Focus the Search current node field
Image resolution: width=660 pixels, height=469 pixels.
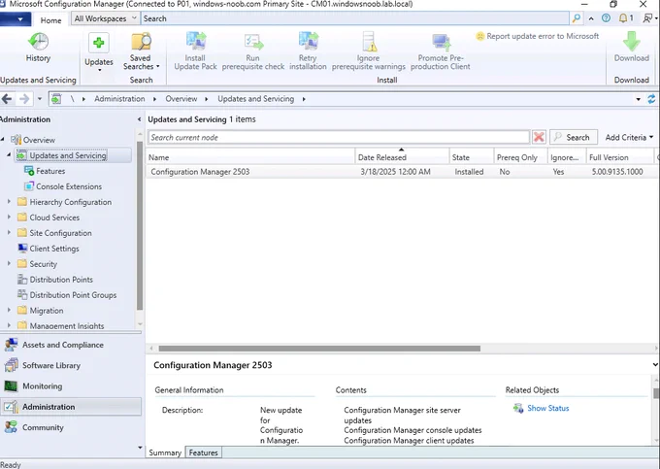(x=339, y=137)
